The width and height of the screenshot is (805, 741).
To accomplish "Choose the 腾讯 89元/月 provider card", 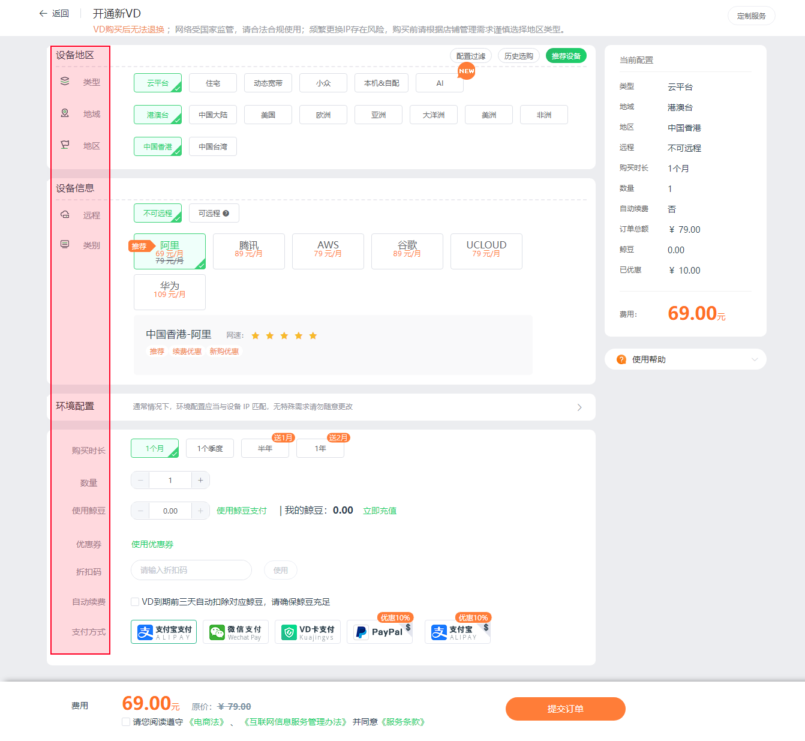I will click(x=249, y=251).
